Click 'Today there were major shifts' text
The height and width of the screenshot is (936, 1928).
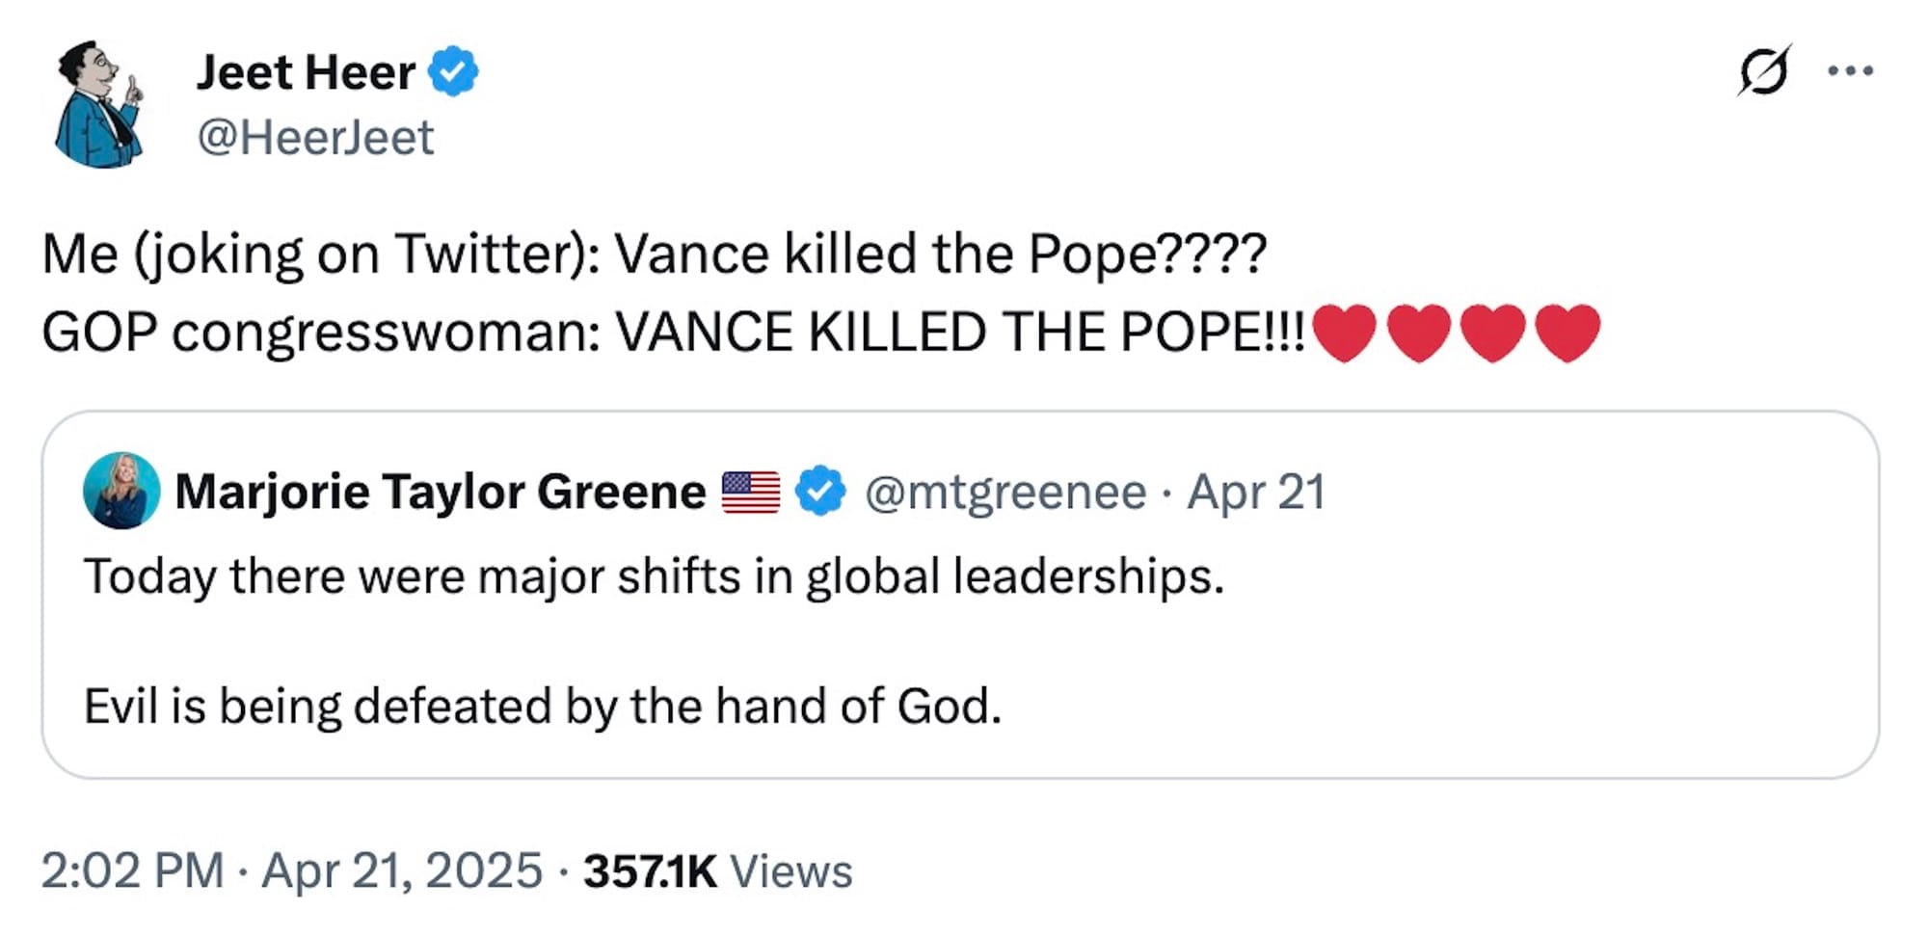pyautogui.click(x=654, y=576)
